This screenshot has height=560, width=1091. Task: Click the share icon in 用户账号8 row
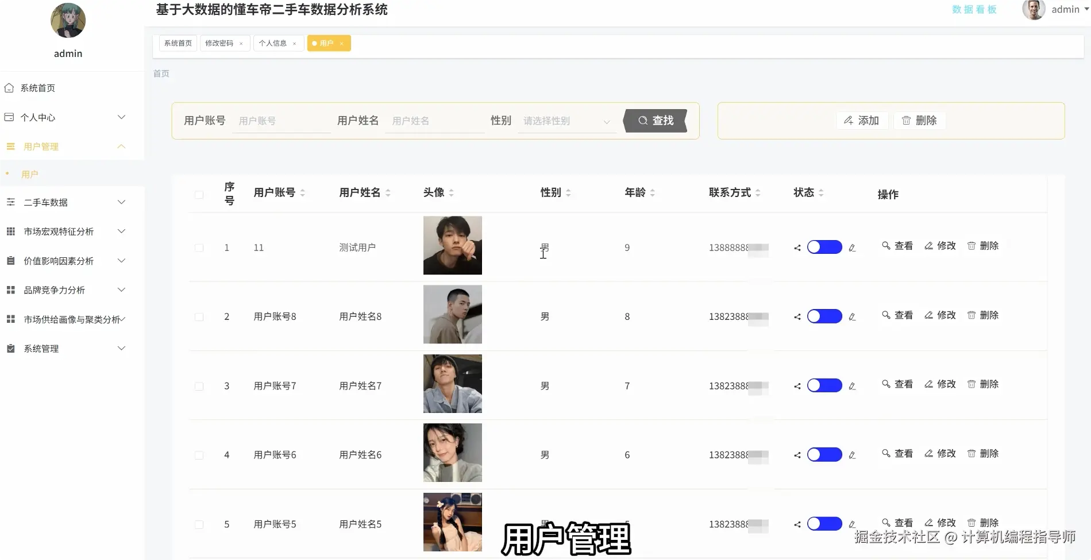[x=797, y=317]
